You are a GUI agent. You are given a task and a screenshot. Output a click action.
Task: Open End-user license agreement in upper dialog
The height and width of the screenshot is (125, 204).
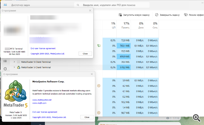click(x=43, y=48)
